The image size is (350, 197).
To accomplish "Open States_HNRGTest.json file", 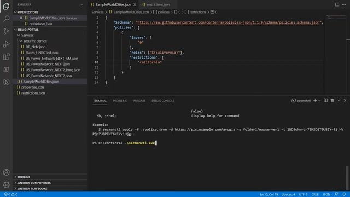I will pyautogui.click(x=42, y=53).
